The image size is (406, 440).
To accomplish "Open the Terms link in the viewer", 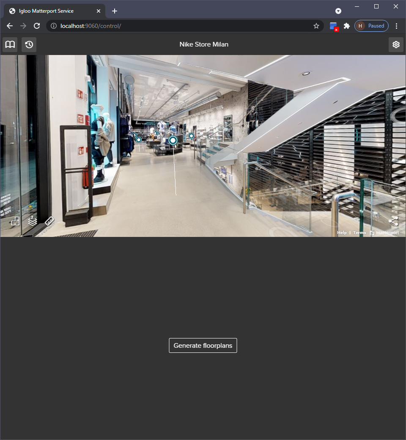I will point(359,233).
